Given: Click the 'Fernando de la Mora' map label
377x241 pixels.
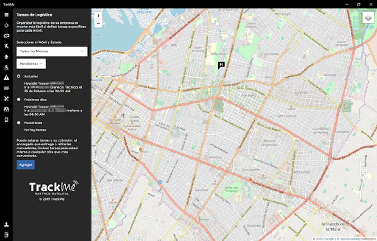Looking at the screenshot, I should 333,227.
